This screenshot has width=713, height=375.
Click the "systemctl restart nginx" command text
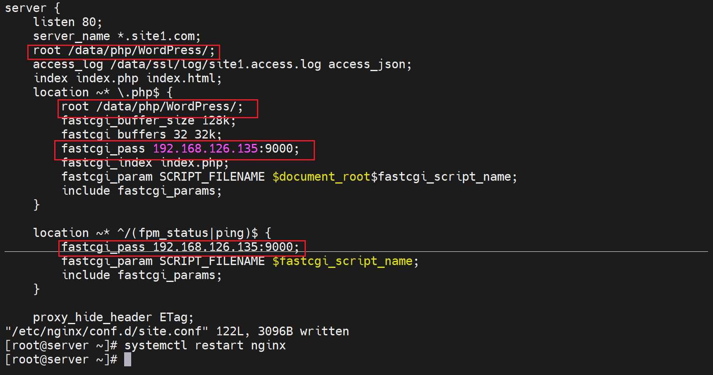coord(205,345)
